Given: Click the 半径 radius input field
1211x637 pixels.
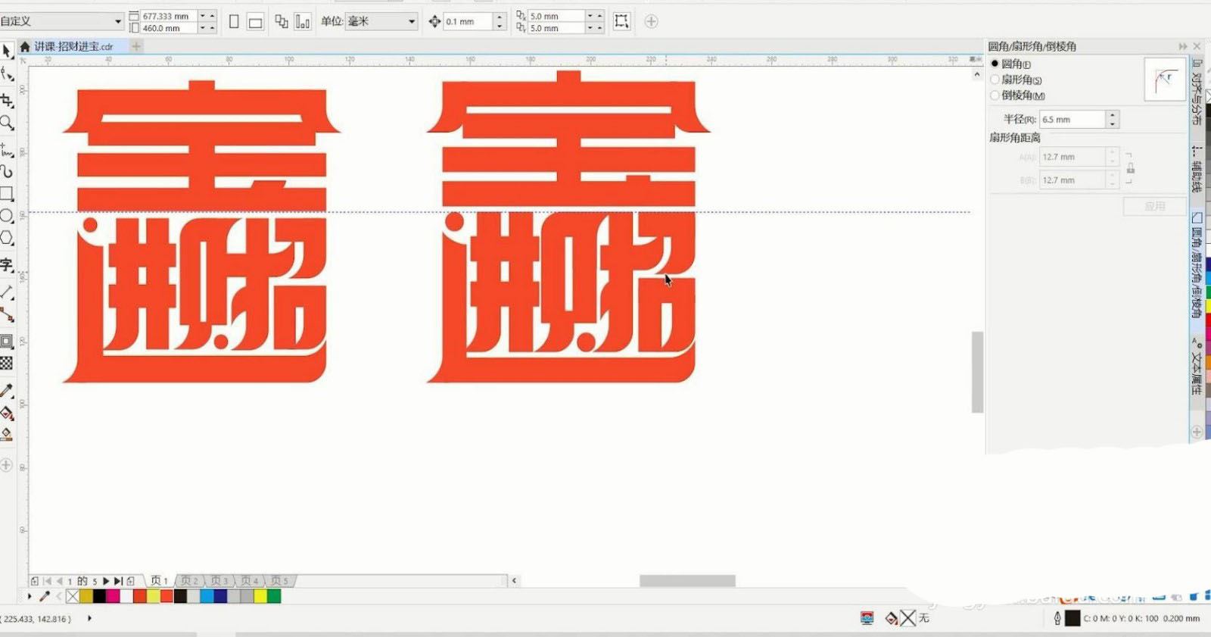Looking at the screenshot, I should (x=1072, y=119).
